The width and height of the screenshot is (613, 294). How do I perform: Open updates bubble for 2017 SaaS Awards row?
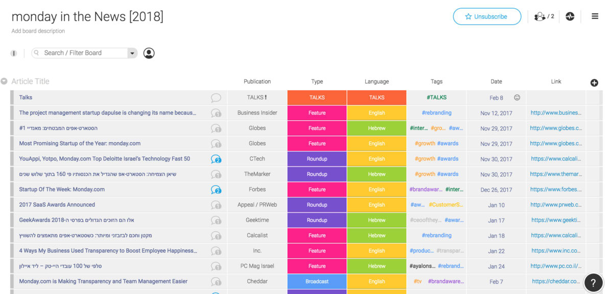coord(216,205)
